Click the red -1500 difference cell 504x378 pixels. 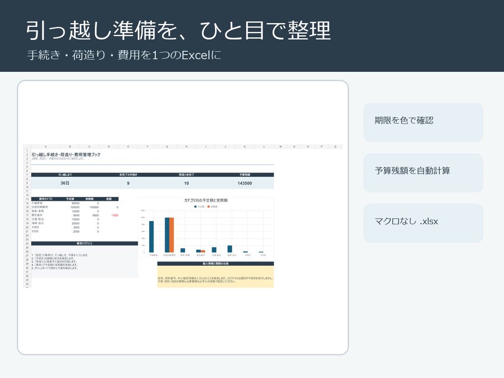(x=115, y=216)
